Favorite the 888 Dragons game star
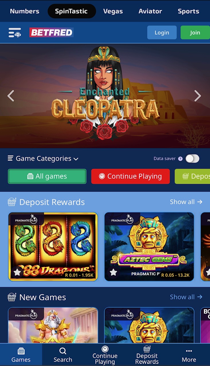The height and width of the screenshot is (366, 210). click(17, 272)
